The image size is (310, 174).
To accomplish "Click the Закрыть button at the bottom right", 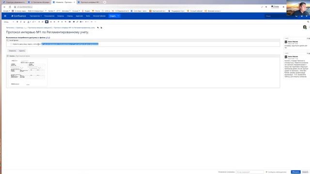I will point(305,172).
